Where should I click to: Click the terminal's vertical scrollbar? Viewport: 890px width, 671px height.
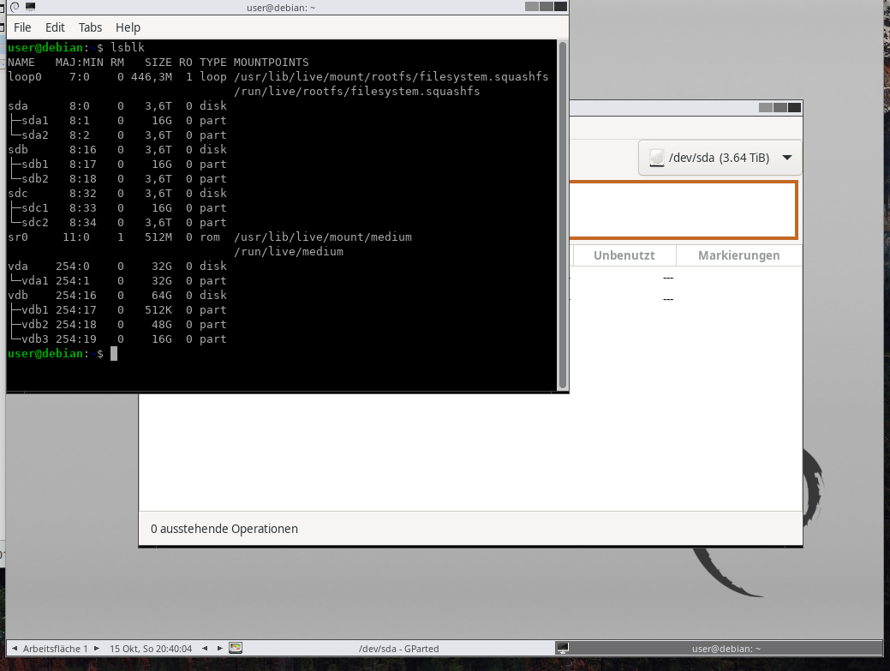[x=563, y=214]
